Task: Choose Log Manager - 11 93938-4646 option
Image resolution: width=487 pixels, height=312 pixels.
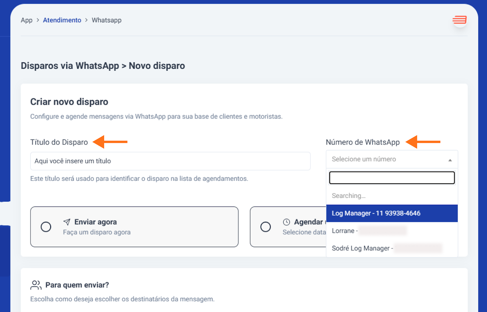Action: click(x=392, y=213)
